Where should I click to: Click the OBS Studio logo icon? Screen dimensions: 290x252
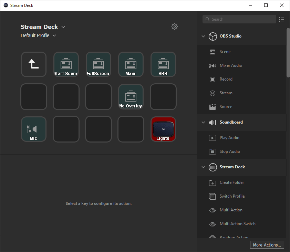click(213, 36)
